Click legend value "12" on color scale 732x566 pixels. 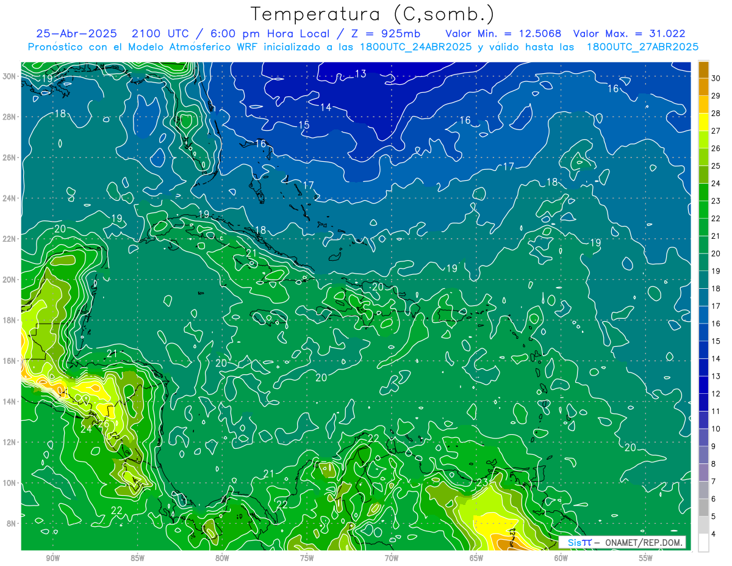716,394
